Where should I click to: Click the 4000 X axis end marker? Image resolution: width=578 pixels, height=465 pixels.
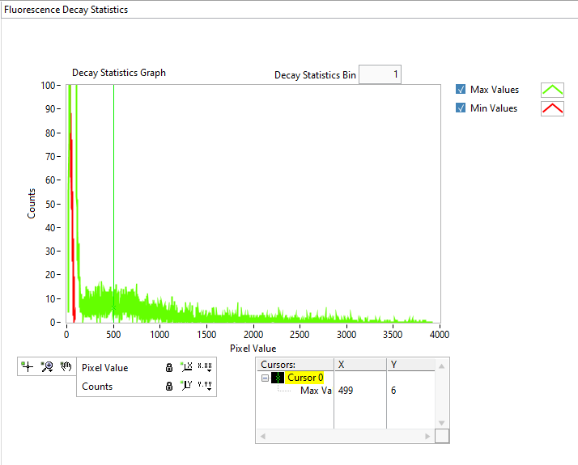tap(440, 334)
